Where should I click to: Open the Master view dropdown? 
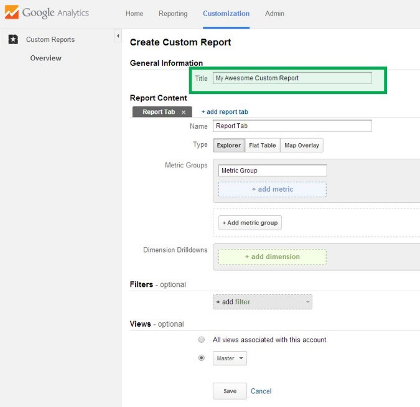[x=230, y=358]
